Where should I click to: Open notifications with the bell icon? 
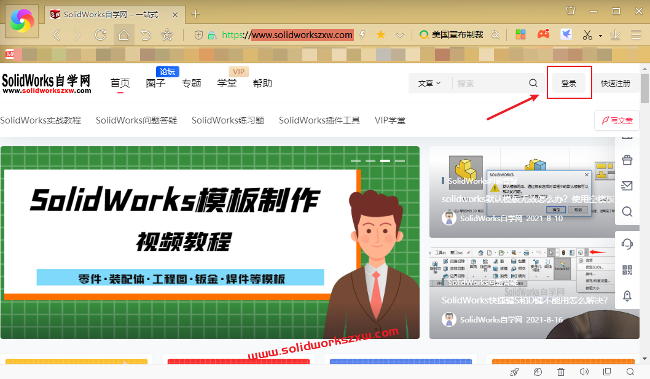click(627, 295)
